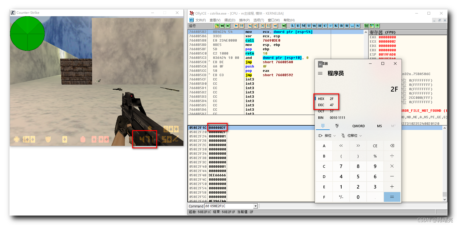Open the Command box dropdown arrow
Viewport: 457px width, 225px height.
[x=255, y=206]
